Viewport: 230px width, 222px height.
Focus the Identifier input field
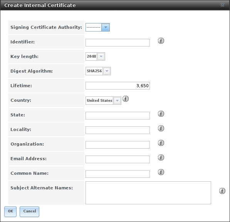point(118,43)
